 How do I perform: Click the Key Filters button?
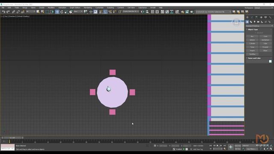pos(251,149)
